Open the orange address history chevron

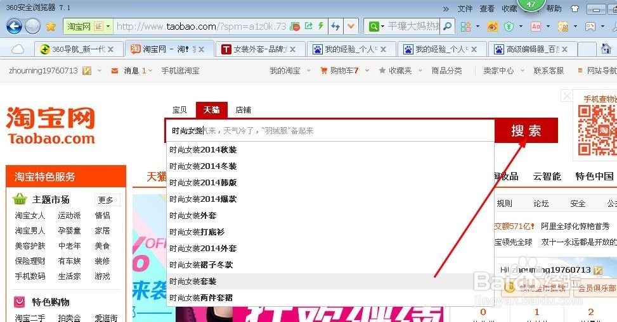[x=351, y=27]
